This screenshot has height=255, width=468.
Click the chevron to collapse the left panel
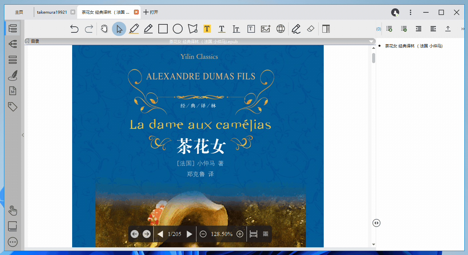[23, 135]
